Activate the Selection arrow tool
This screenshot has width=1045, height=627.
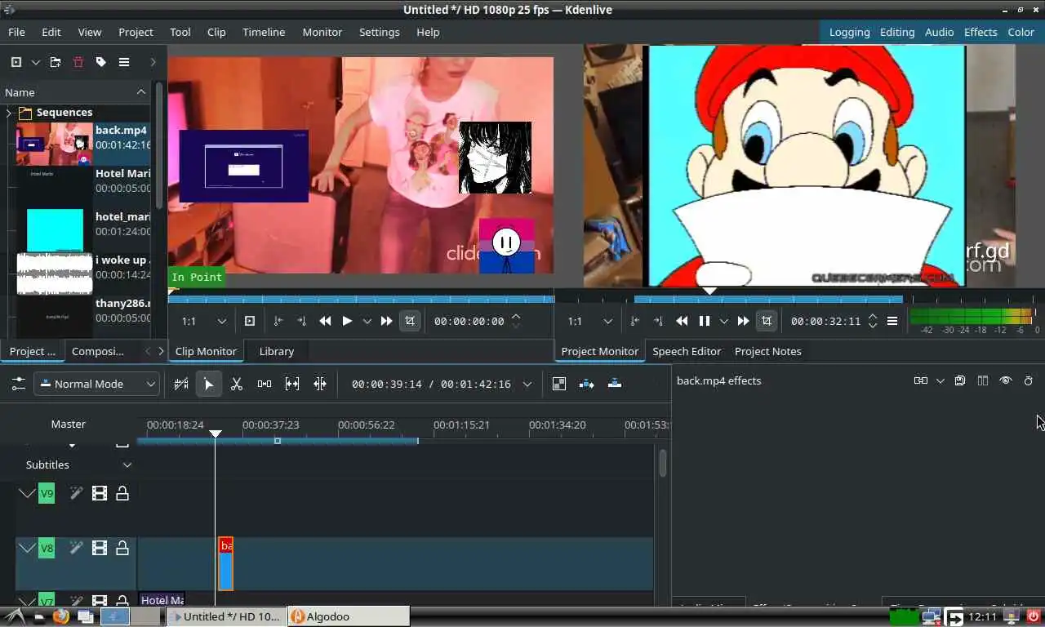(209, 384)
